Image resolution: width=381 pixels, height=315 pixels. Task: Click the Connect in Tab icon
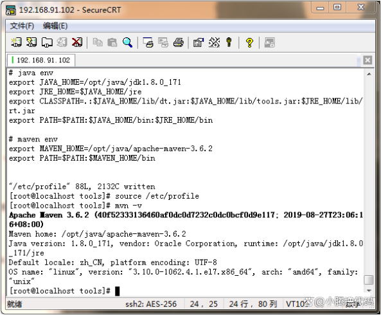pyautogui.click(x=47, y=42)
